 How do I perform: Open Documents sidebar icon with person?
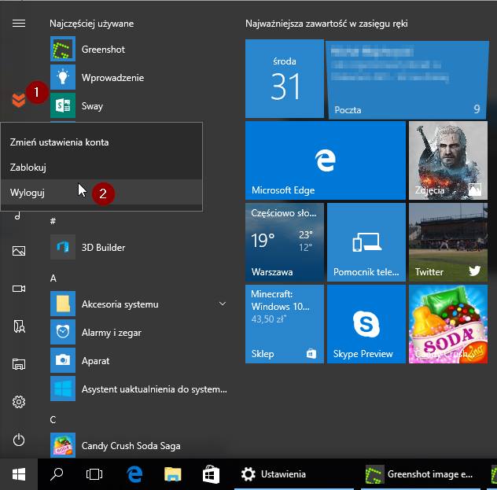coord(19,326)
